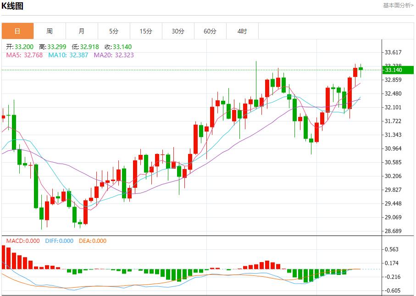The width and height of the screenshot is (416, 296).
Task: Click the K线图 chart title
Action: [12, 6]
